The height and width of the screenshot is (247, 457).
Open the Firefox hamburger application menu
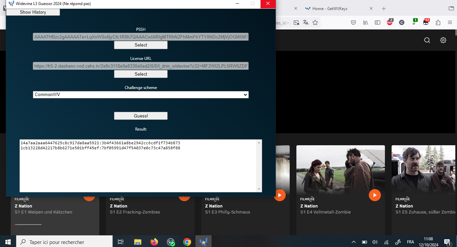[450, 22]
